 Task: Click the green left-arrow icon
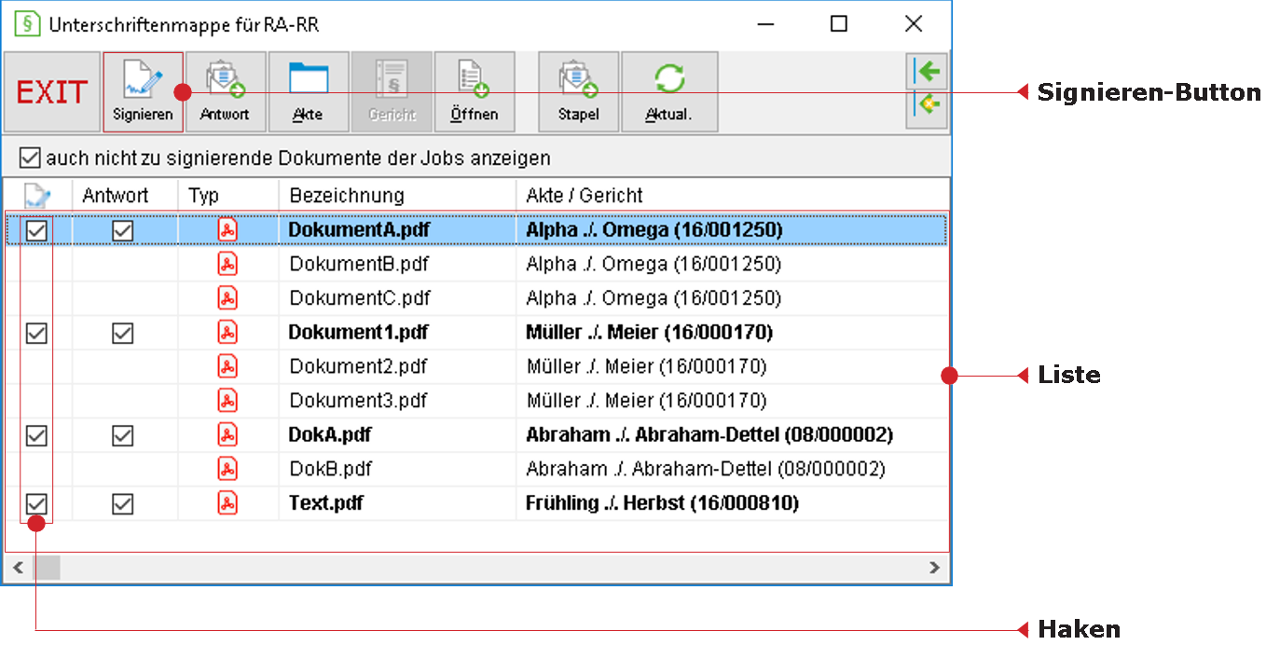[x=926, y=70]
